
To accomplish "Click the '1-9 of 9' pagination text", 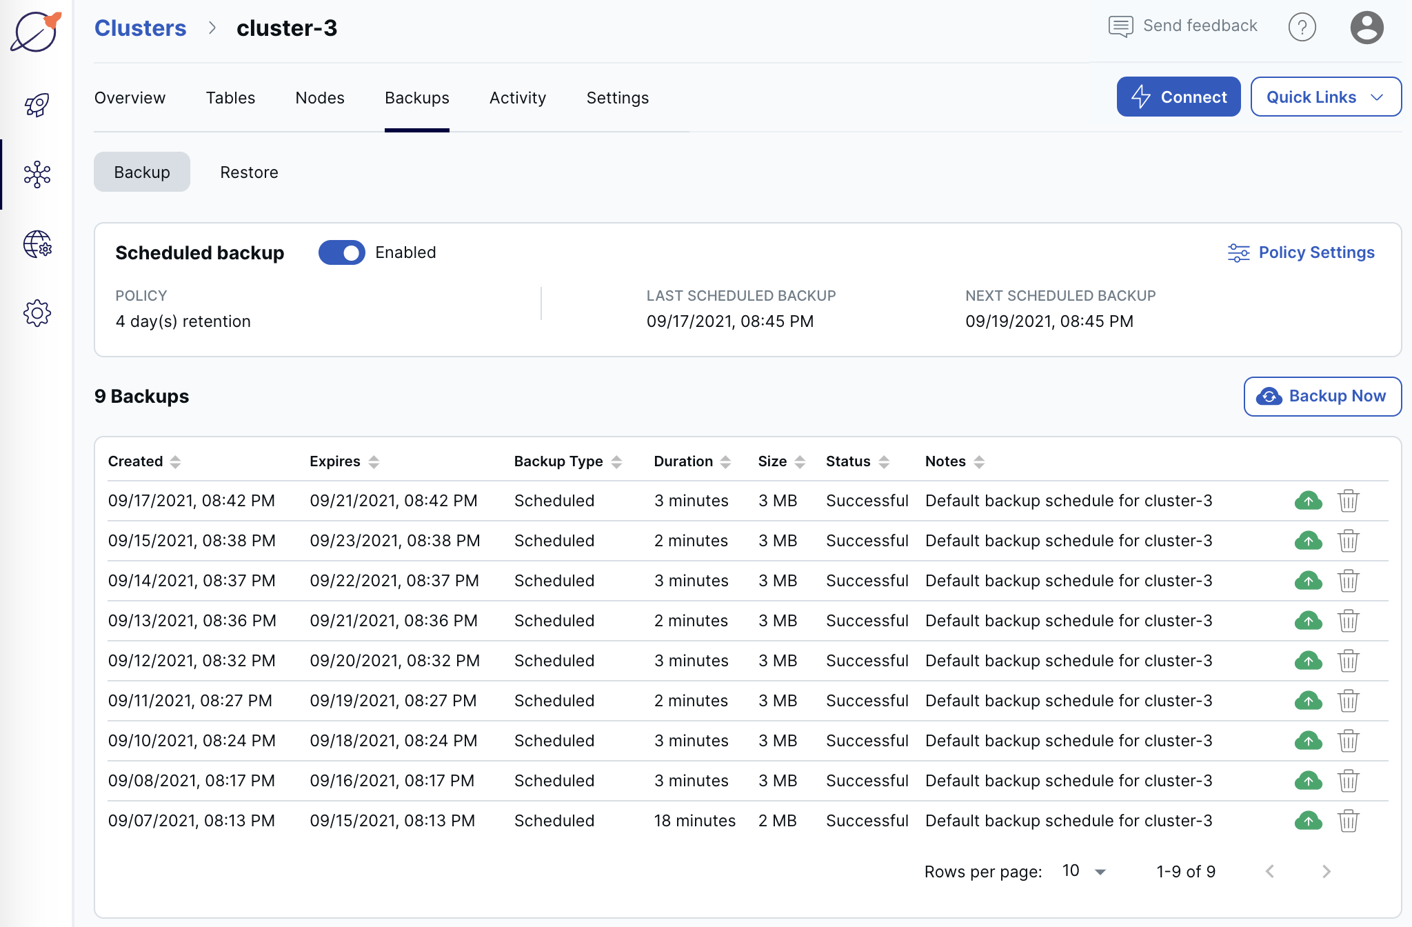I will point(1185,872).
